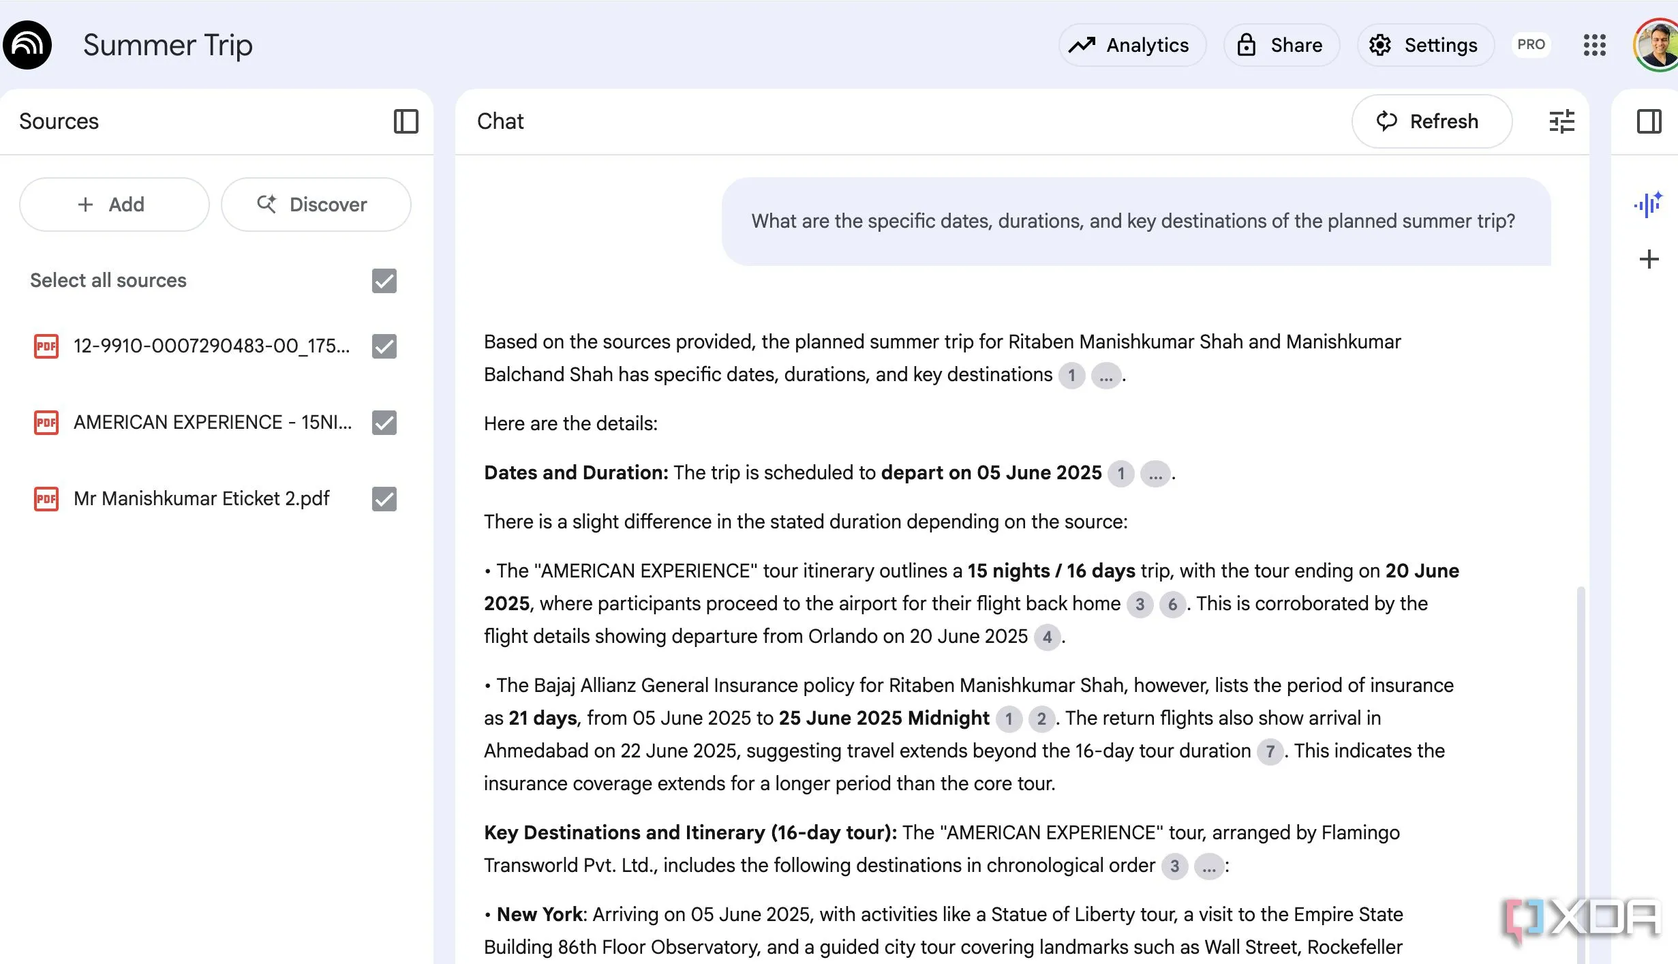Open citation 1 after '05 June 2025'
Screen dimensions: 1678x964
click(1120, 474)
